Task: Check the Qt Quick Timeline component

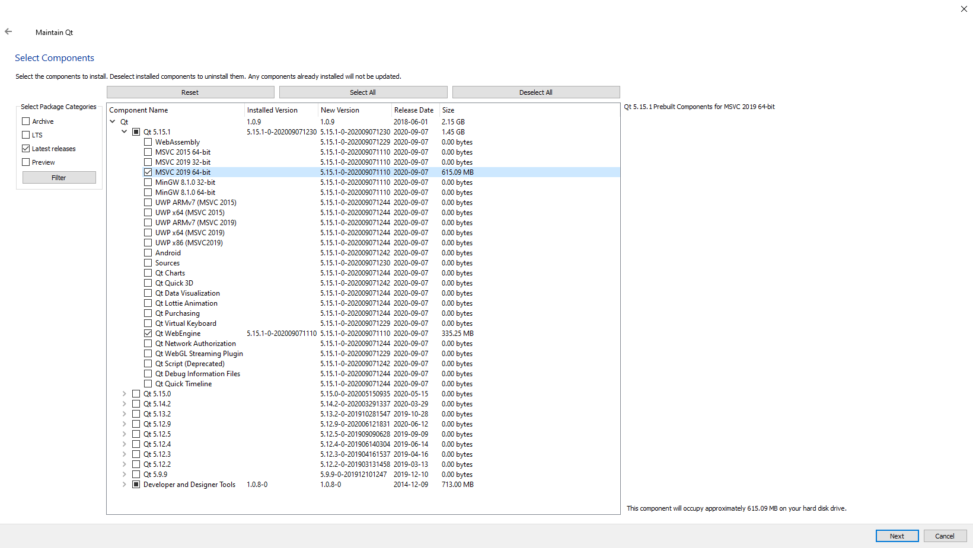Action: (148, 383)
